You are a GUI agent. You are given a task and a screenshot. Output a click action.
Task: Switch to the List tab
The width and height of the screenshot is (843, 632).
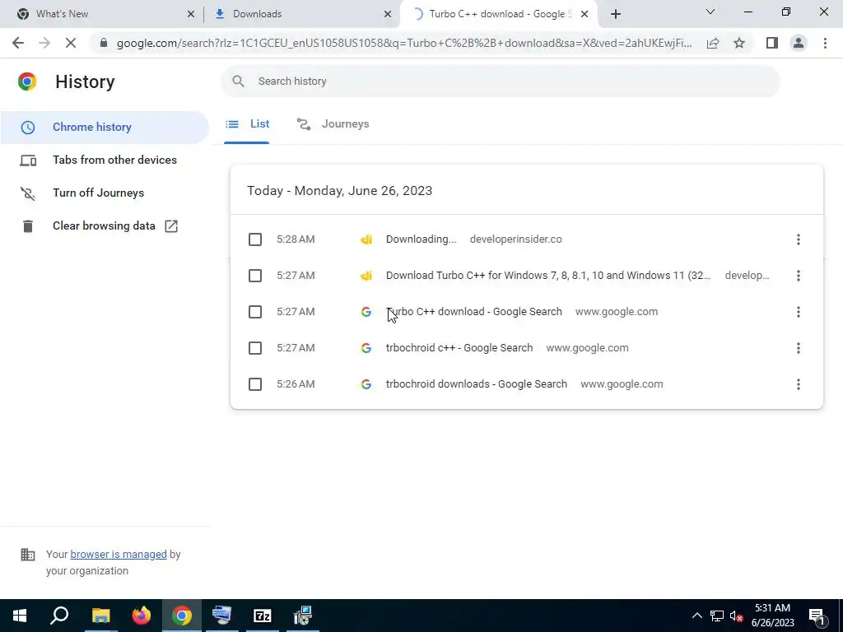click(x=247, y=124)
